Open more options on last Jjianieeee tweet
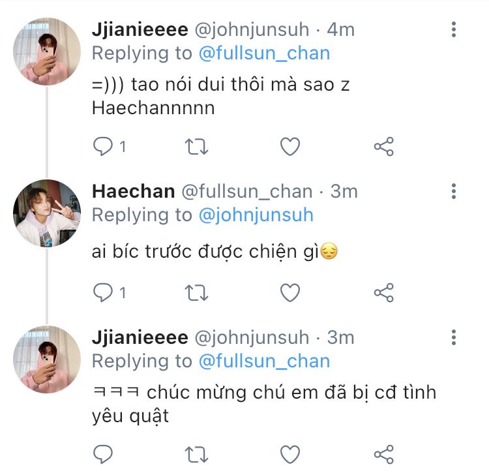The image size is (489, 475). (454, 337)
